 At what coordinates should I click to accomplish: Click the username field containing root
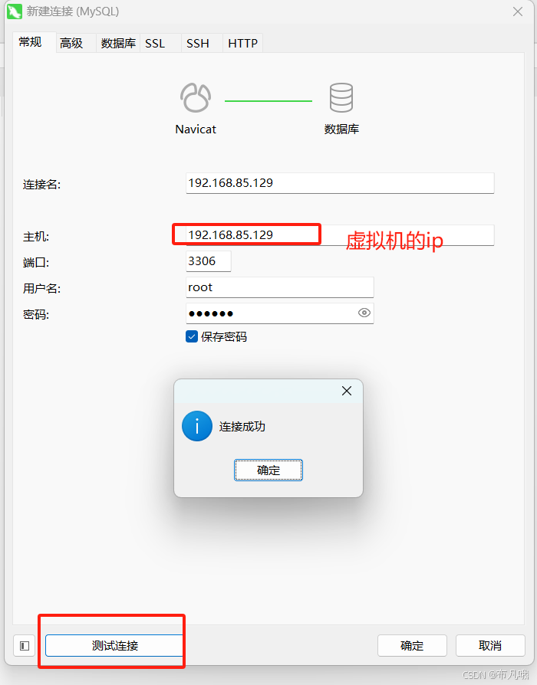click(280, 287)
